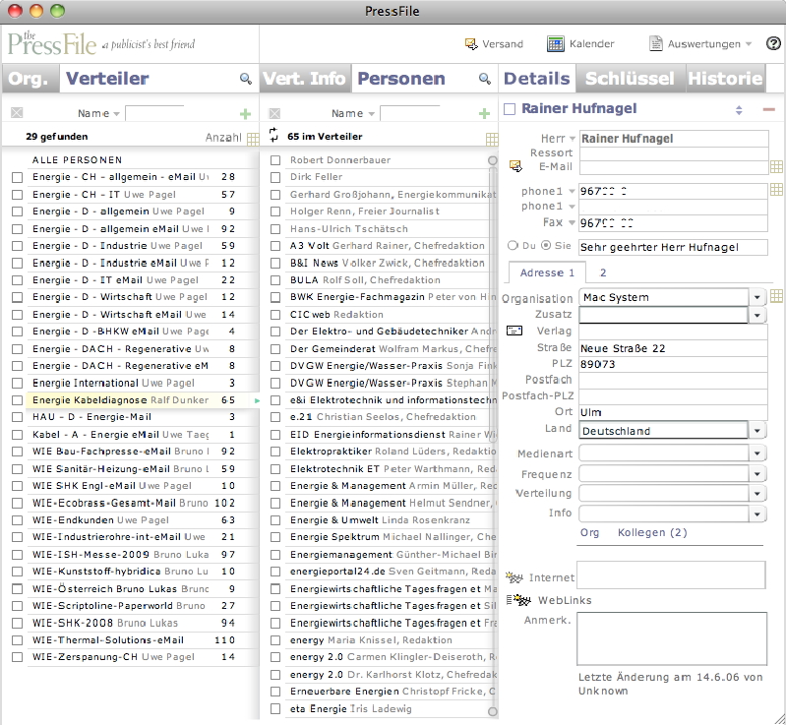
Task: Switch to the Historie tab
Action: click(725, 79)
